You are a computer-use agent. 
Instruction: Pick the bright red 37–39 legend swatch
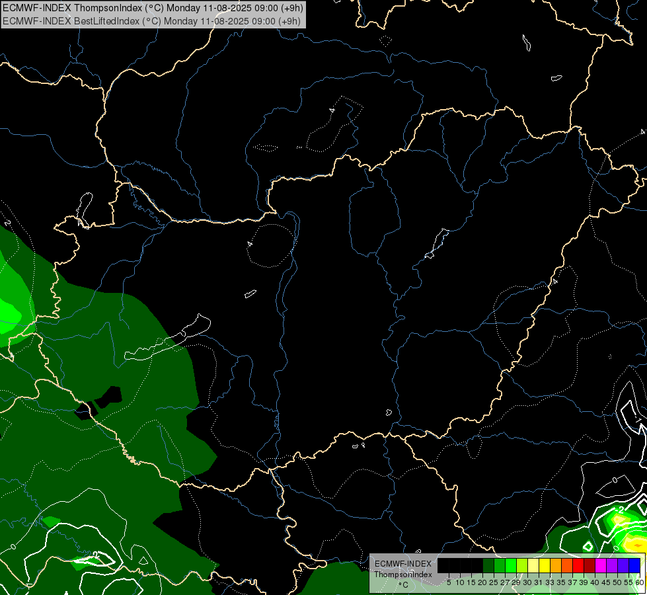point(578,565)
